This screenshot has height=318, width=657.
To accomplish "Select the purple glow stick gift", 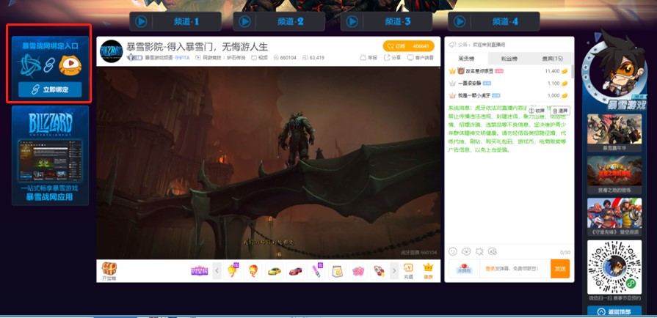I will (317, 271).
